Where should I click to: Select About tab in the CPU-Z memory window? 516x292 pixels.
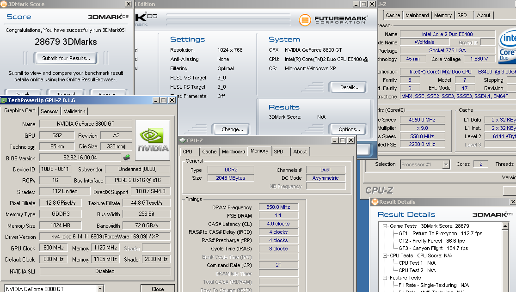[x=300, y=152]
